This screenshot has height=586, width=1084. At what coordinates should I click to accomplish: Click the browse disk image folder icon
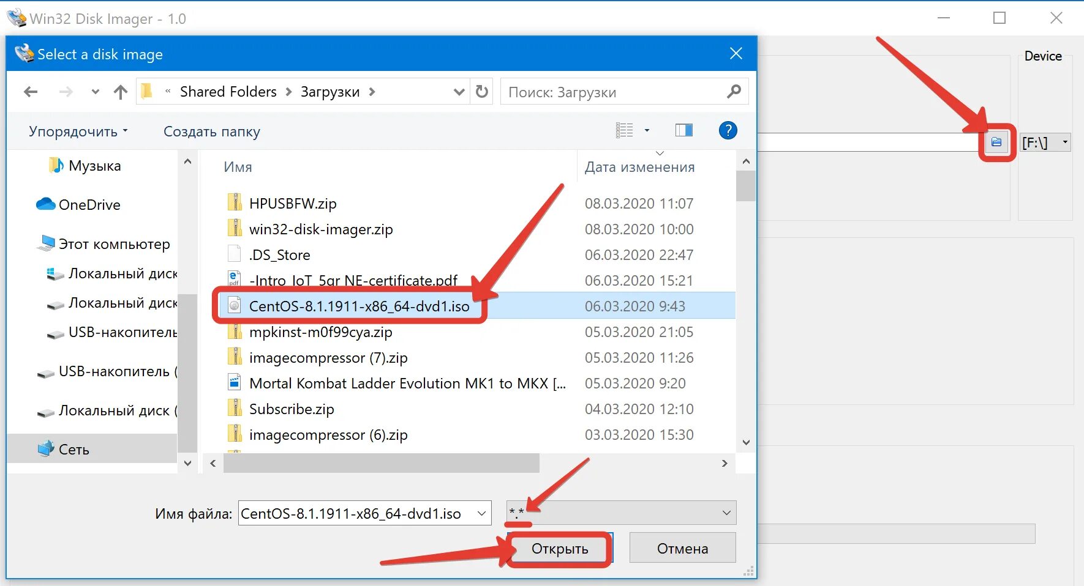click(996, 143)
